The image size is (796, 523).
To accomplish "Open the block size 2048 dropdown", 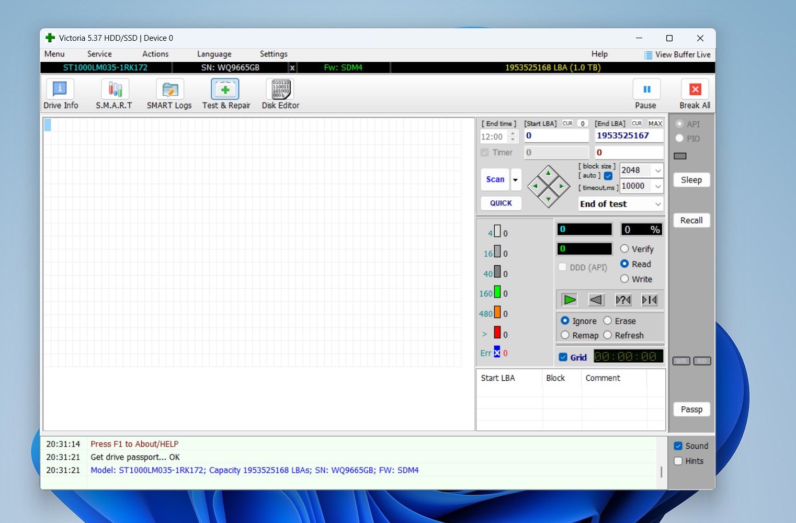I will (x=658, y=170).
